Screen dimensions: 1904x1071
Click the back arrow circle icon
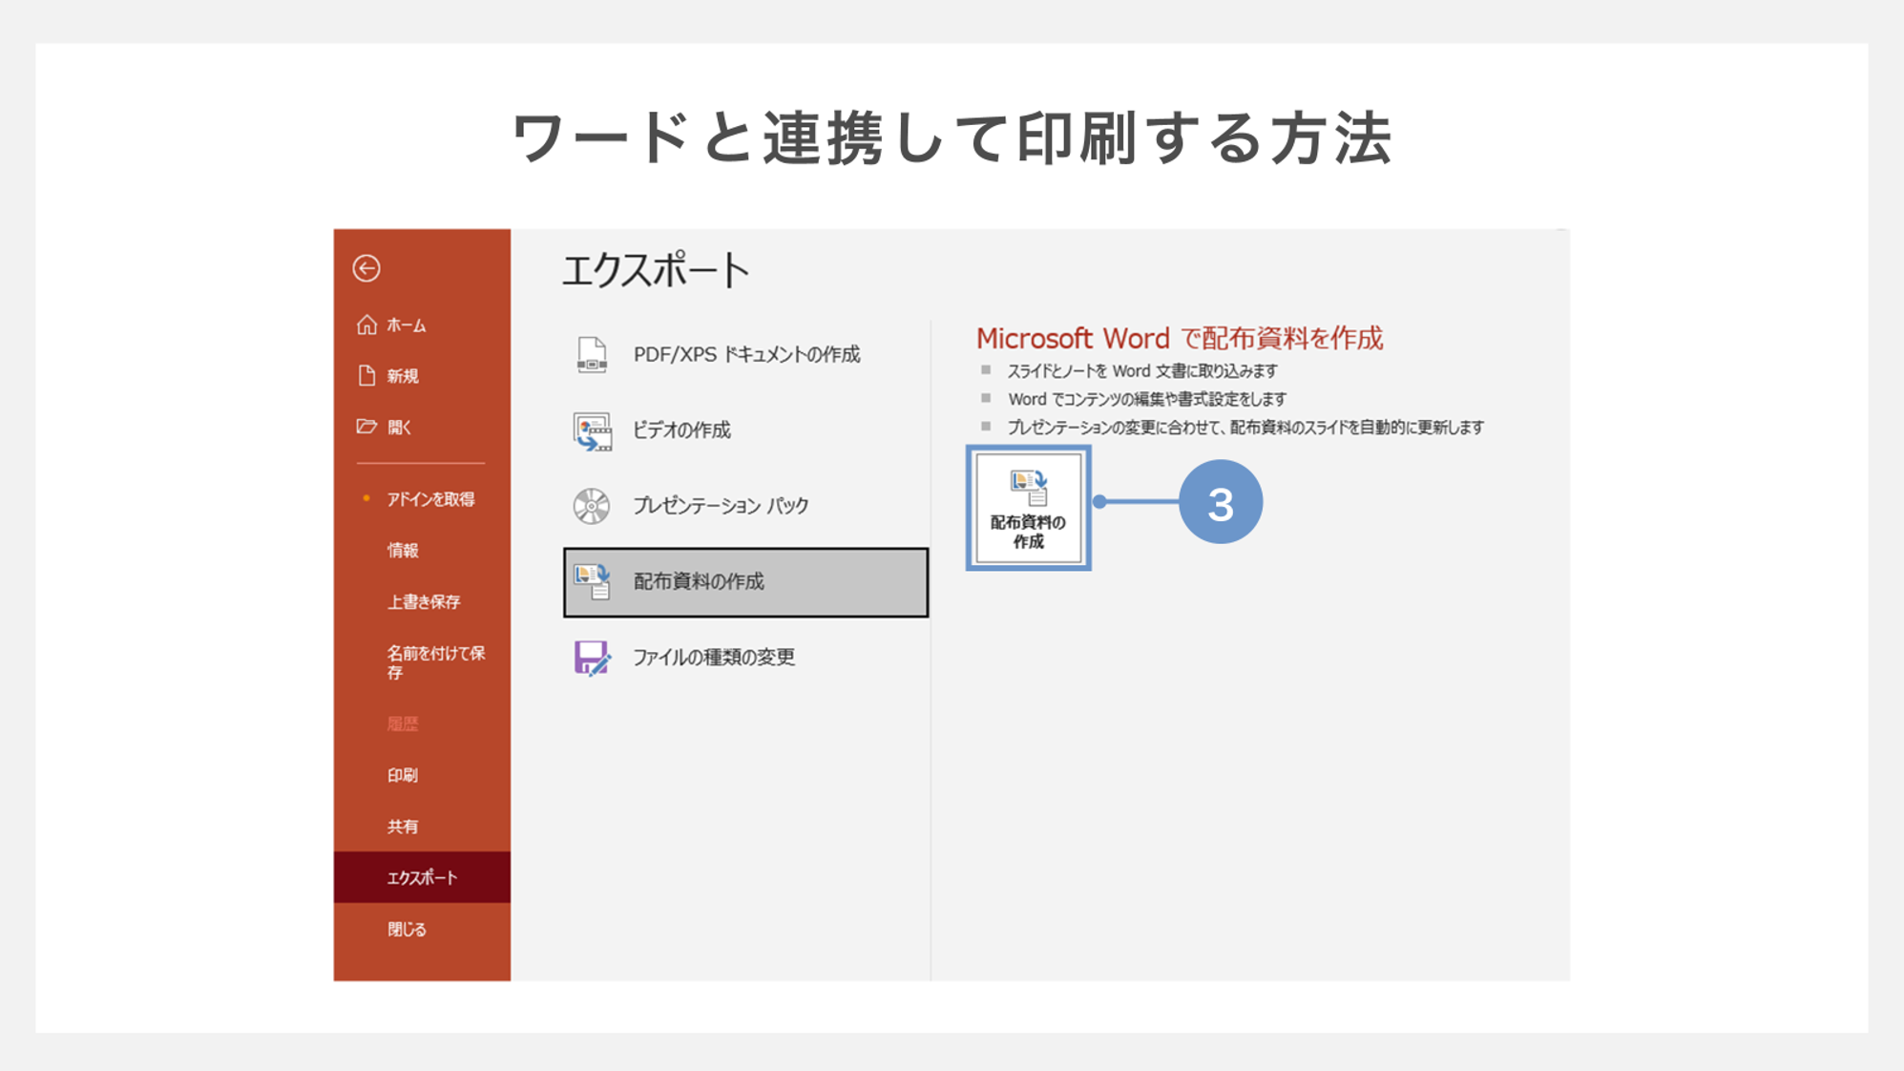366,268
